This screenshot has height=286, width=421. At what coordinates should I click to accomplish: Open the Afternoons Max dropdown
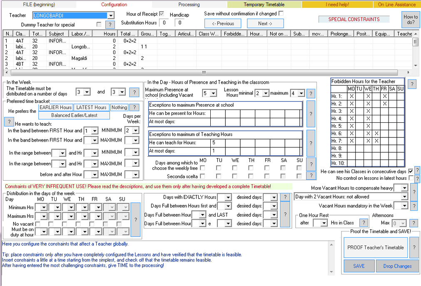[x=403, y=223]
